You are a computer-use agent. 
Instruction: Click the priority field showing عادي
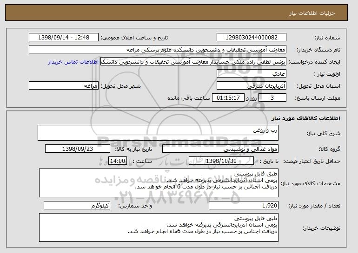coord(252,74)
